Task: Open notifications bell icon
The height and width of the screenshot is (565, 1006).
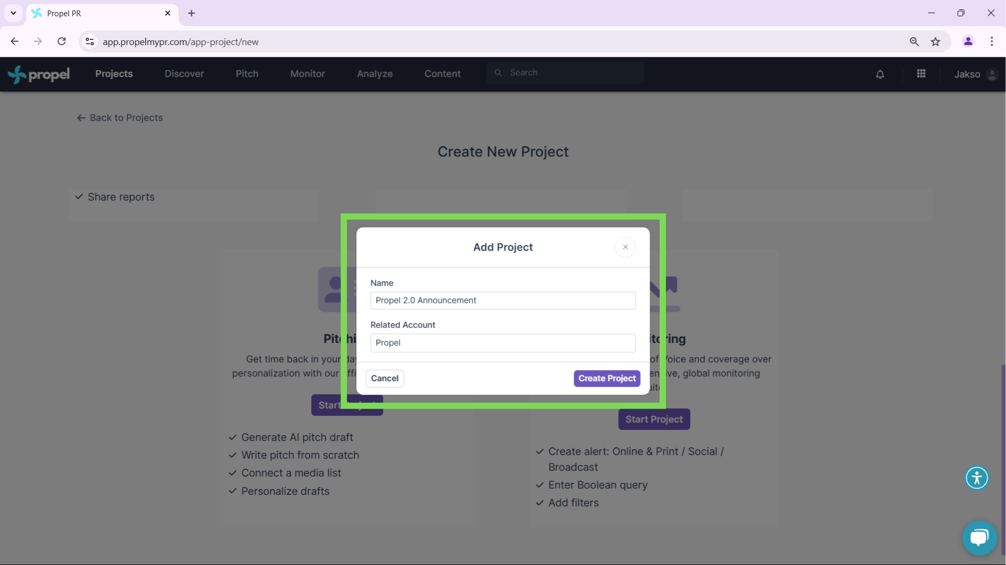Action: coord(880,74)
